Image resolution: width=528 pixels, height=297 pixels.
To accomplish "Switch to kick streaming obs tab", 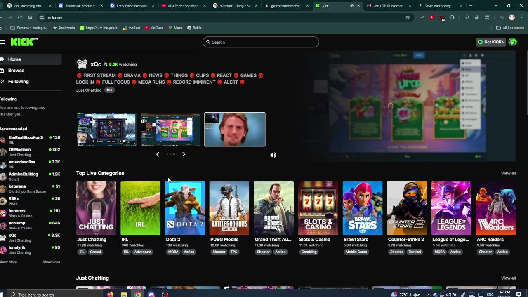I will click(x=29, y=6).
